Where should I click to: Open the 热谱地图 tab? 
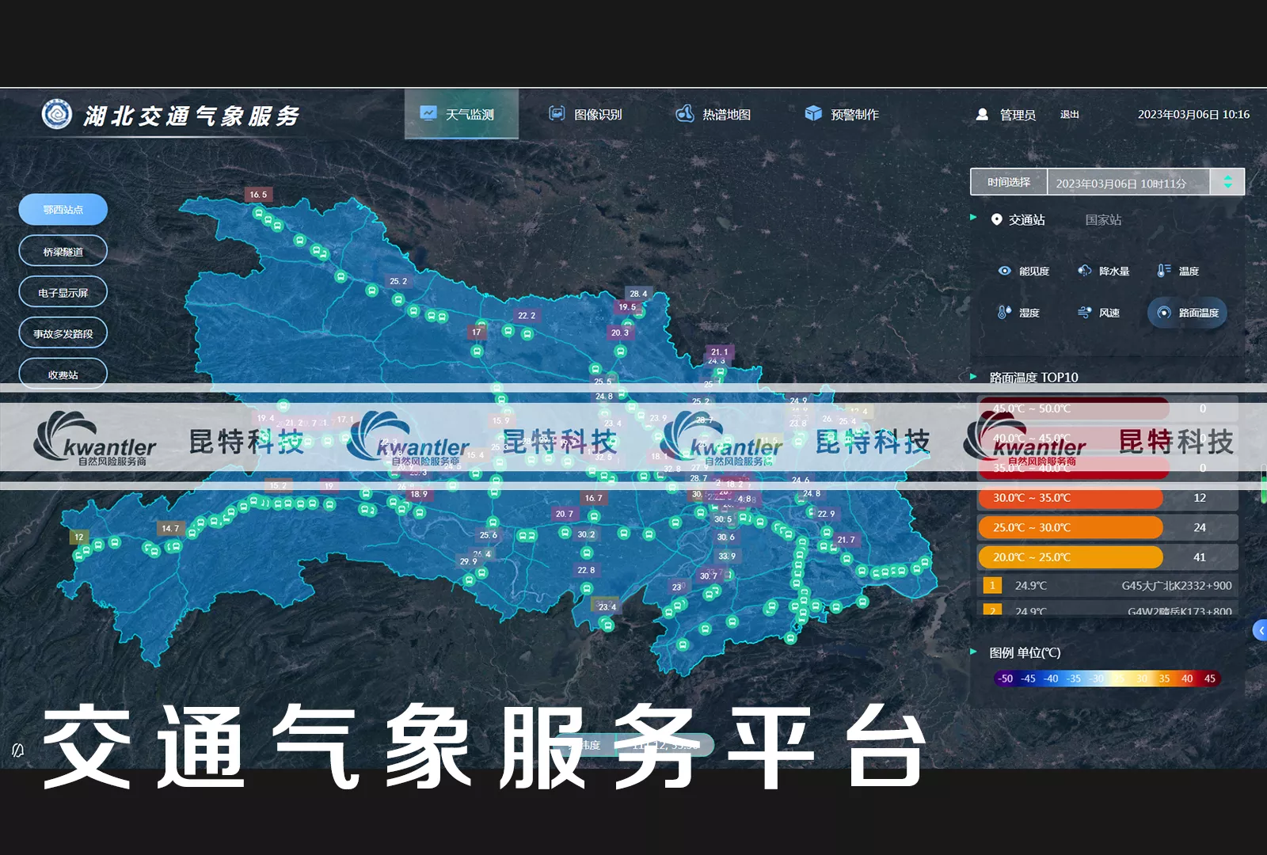coord(713,114)
